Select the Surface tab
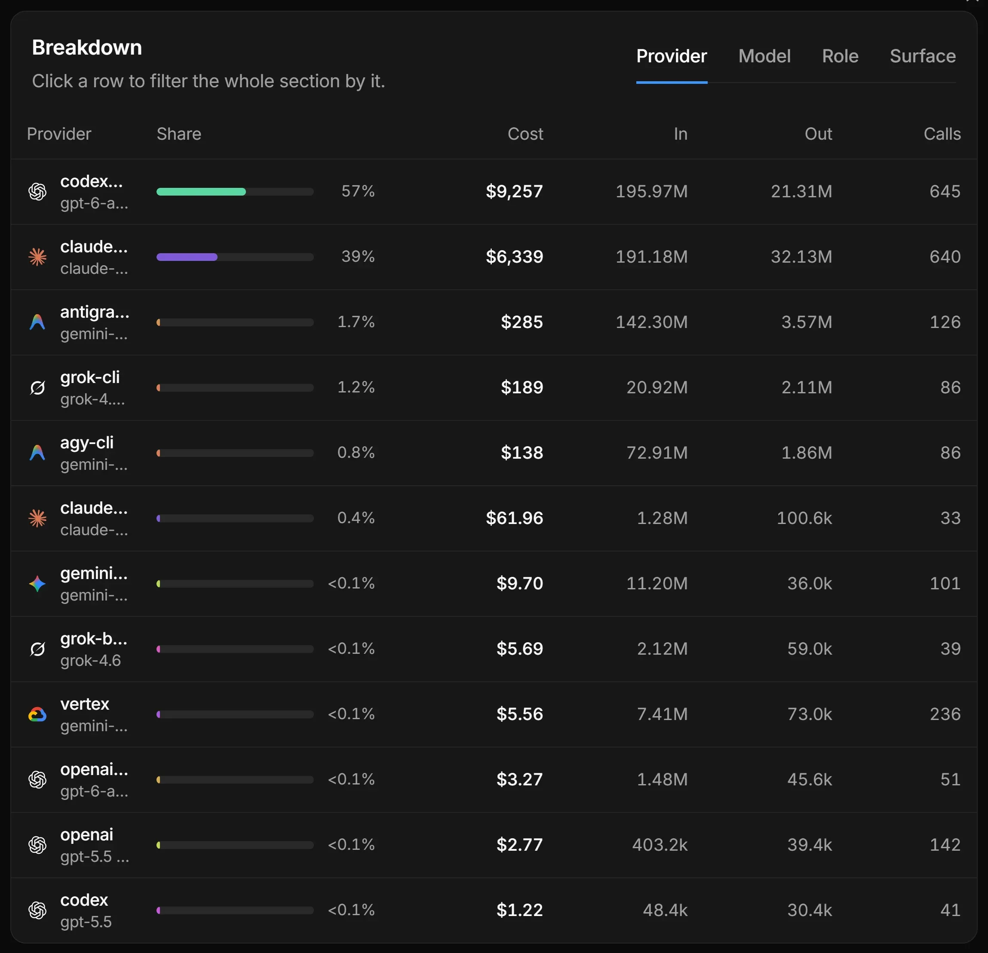The image size is (988, 953). [x=923, y=56]
